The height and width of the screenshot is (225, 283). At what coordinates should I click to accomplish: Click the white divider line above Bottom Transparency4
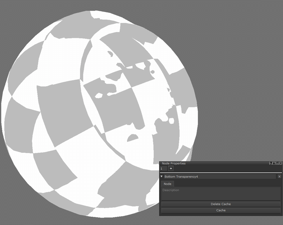pyautogui.click(x=221, y=173)
